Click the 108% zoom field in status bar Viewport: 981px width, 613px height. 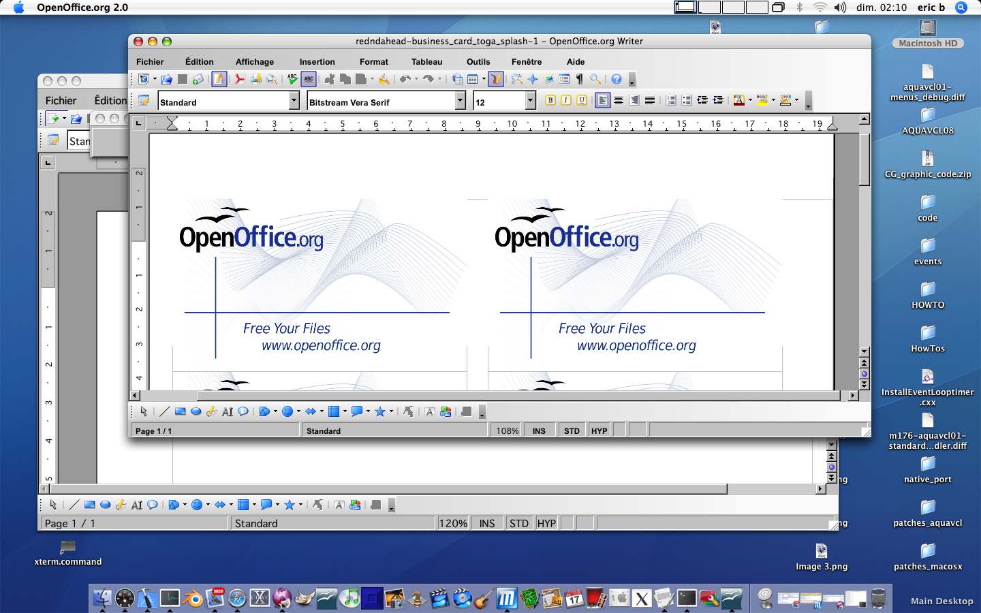click(508, 430)
